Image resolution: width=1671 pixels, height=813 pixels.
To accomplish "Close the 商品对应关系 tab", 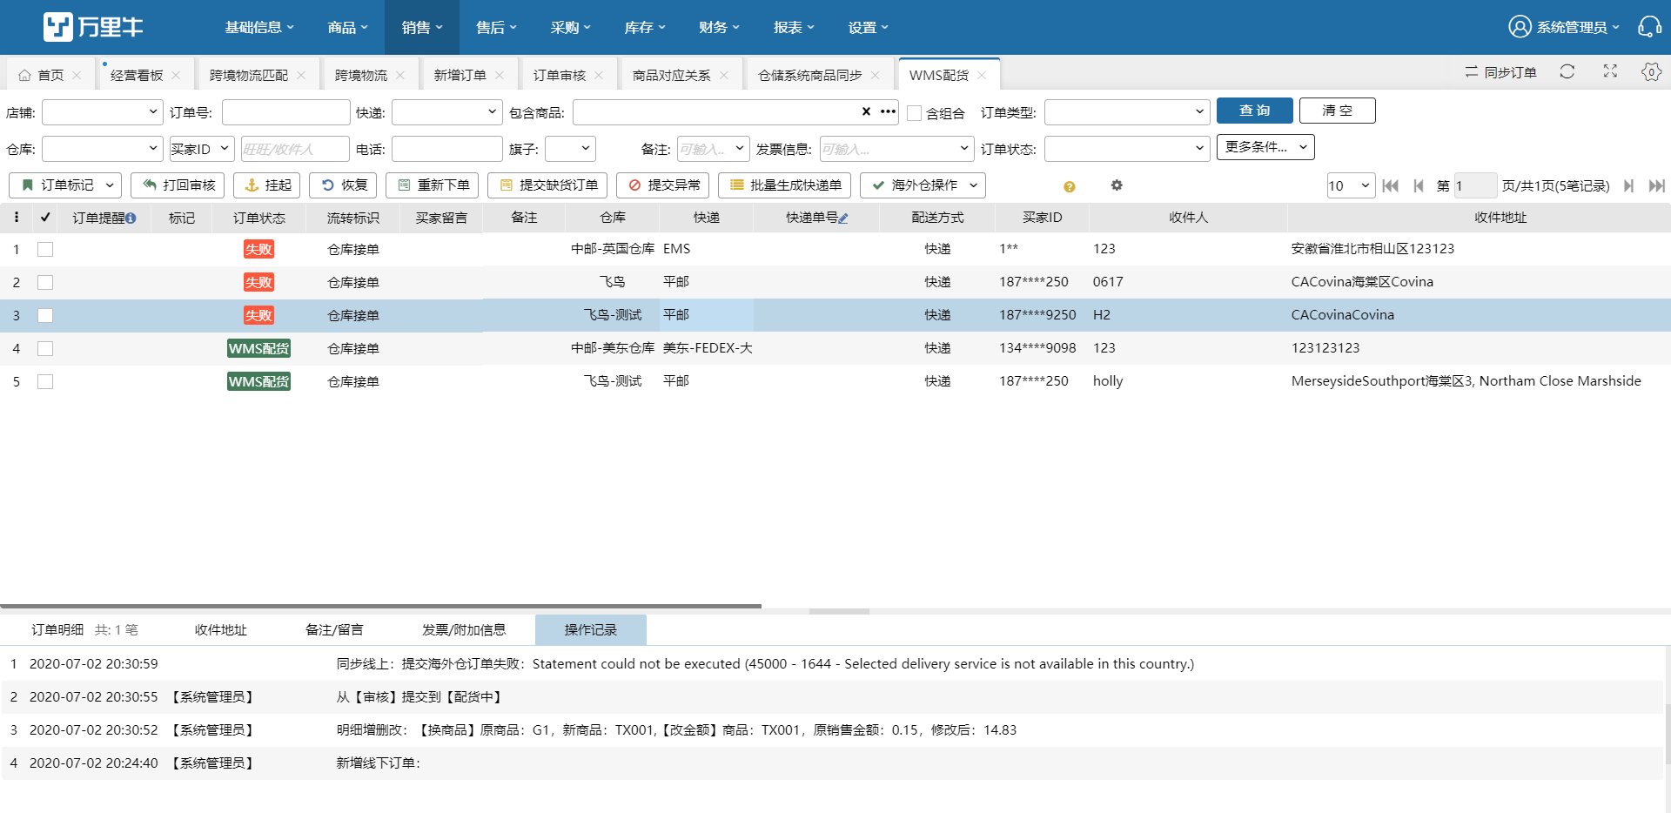I will tap(724, 76).
